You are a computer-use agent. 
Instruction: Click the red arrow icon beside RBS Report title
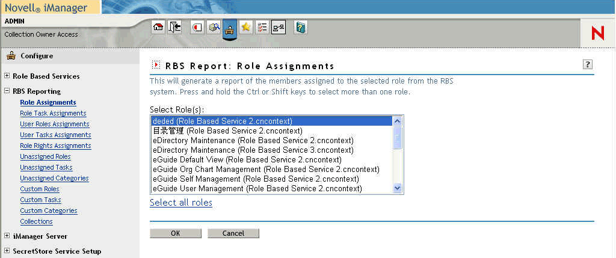(156, 65)
